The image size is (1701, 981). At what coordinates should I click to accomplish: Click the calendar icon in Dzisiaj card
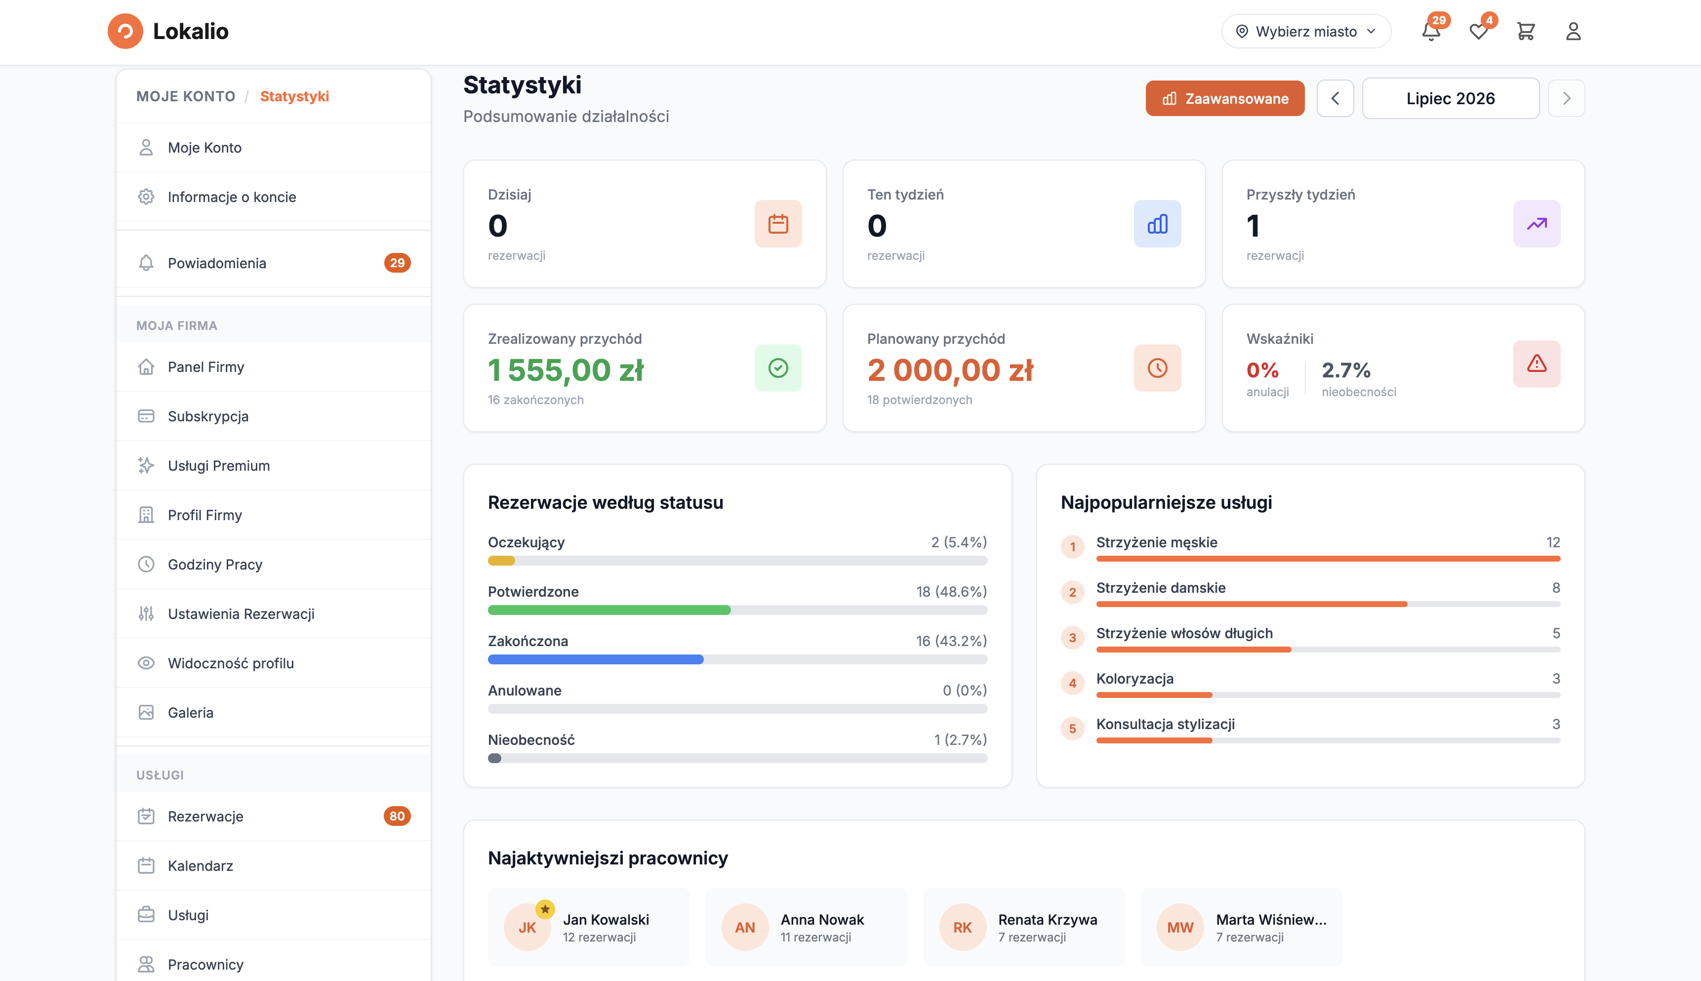click(x=778, y=224)
